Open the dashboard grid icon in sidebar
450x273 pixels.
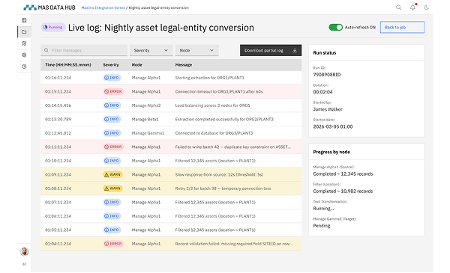coord(24,20)
